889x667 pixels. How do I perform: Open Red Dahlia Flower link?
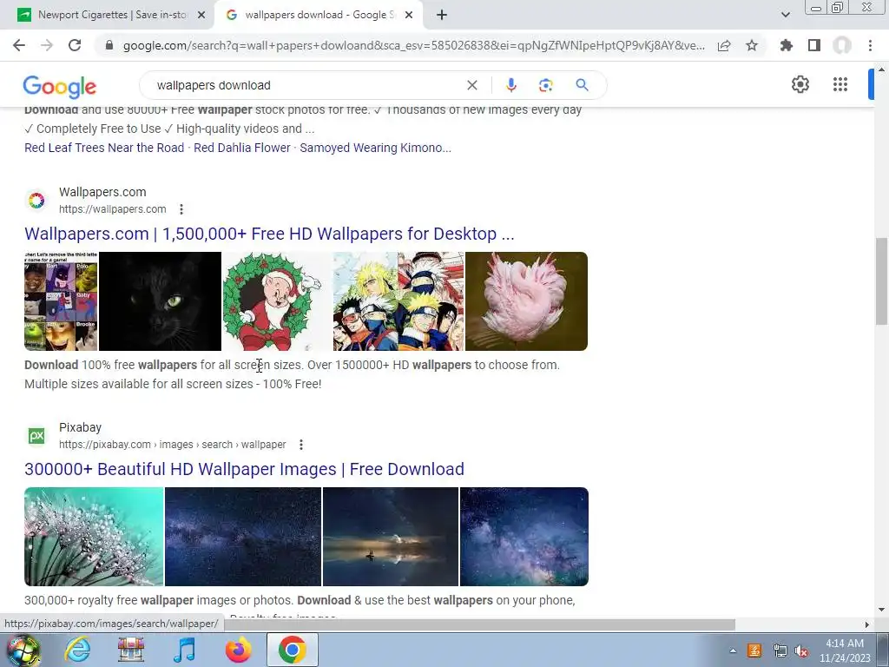242,148
